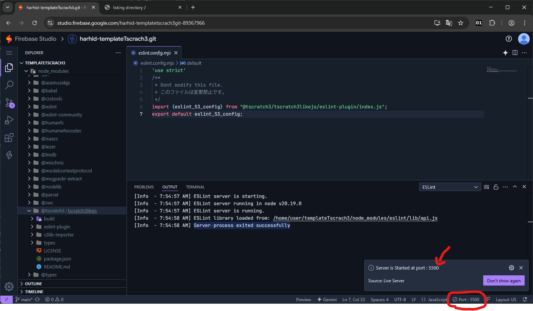Toggle the hamburger menu in activity bar
533x311 pixels.
tap(9, 53)
